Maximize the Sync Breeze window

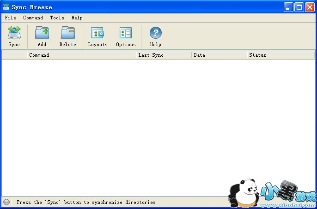pyautogui.click(x=299, y=7)
